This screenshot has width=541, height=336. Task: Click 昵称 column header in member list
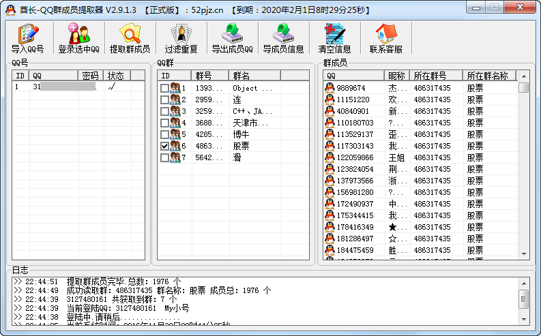point(396,76)
